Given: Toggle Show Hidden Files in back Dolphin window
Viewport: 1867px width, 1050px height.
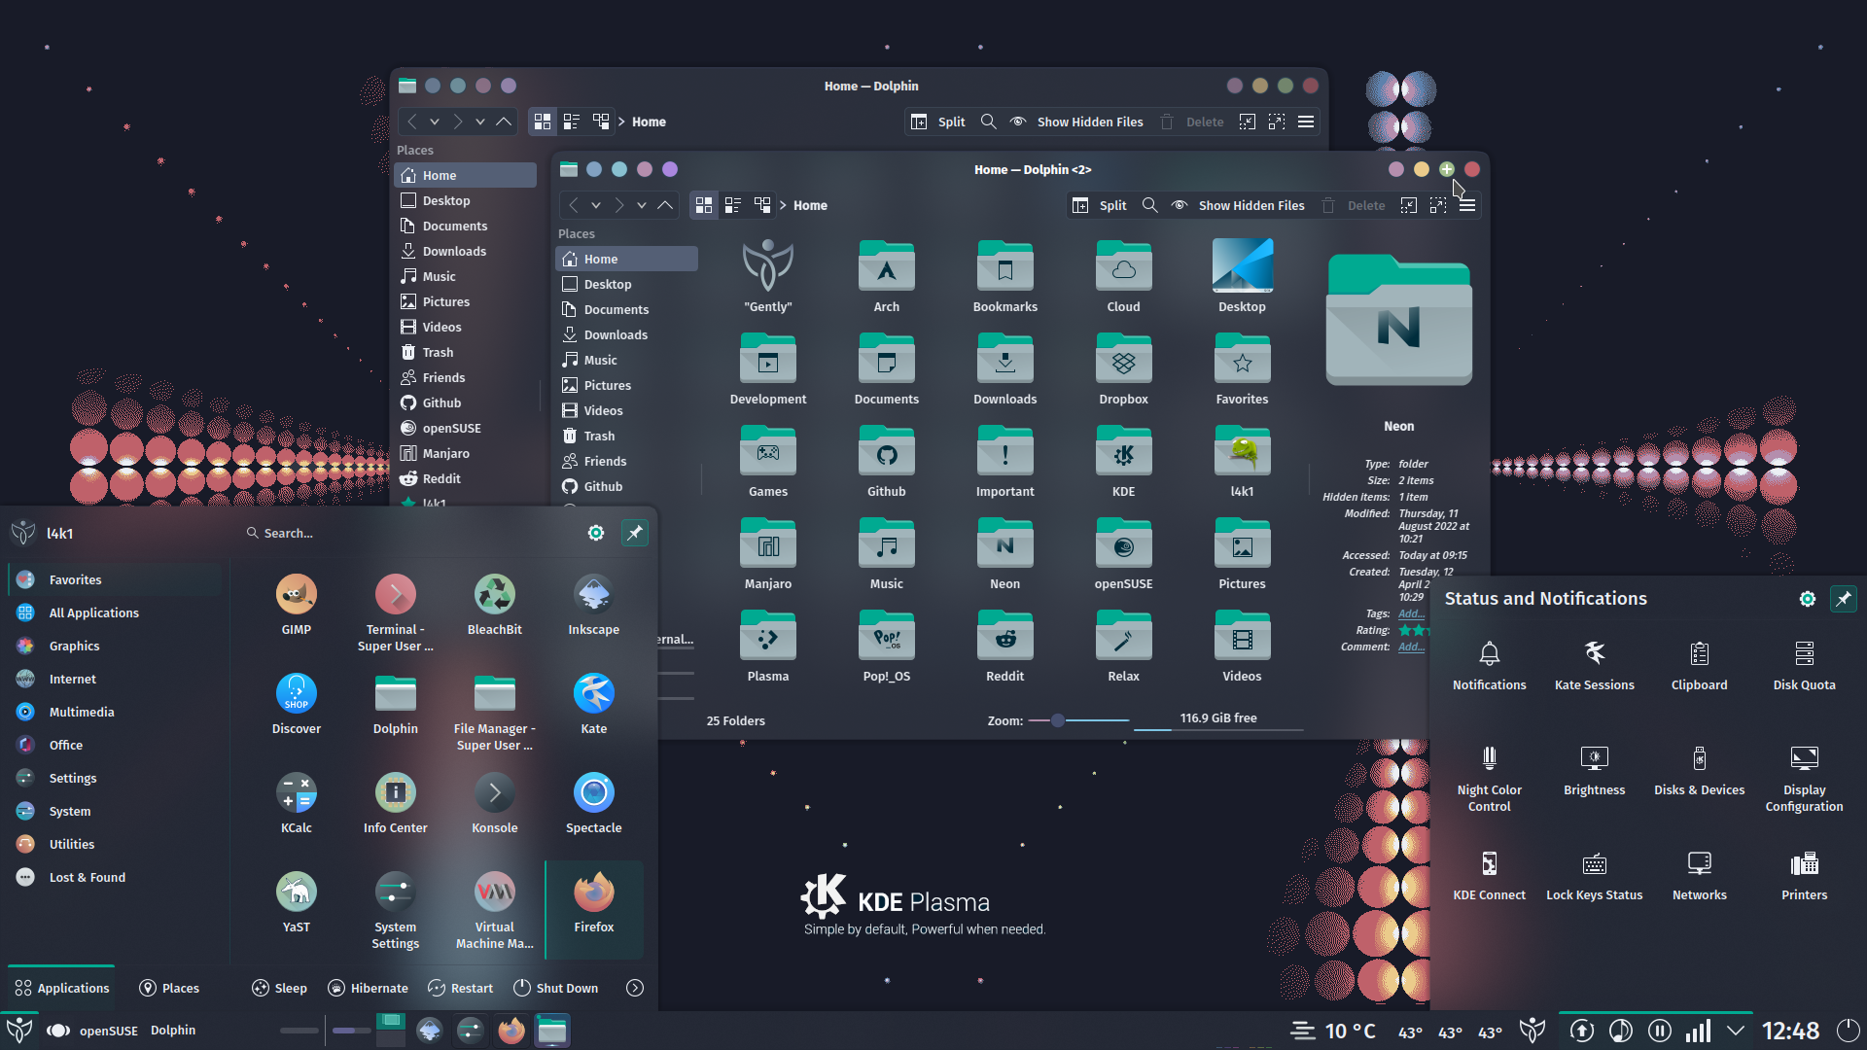Looking at the screenshot, I should [x=1077, y=122].
